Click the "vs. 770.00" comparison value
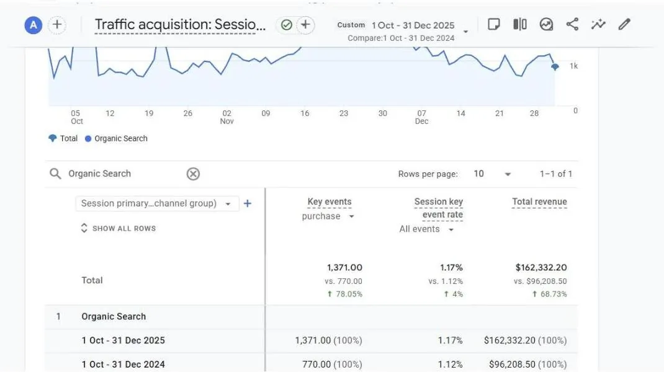Viewport: 664px width, 372px height. click(x=343, y=281)
